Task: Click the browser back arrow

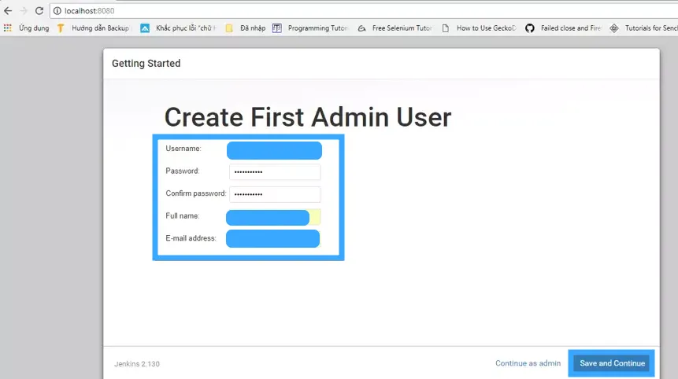Action: [8, 11]
